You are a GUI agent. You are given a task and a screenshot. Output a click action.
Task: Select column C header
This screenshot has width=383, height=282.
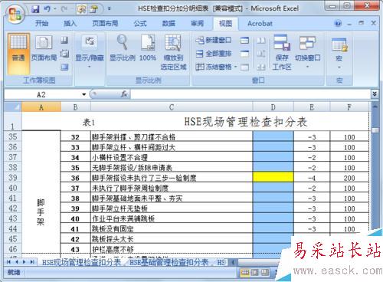(x=172, y=107)
